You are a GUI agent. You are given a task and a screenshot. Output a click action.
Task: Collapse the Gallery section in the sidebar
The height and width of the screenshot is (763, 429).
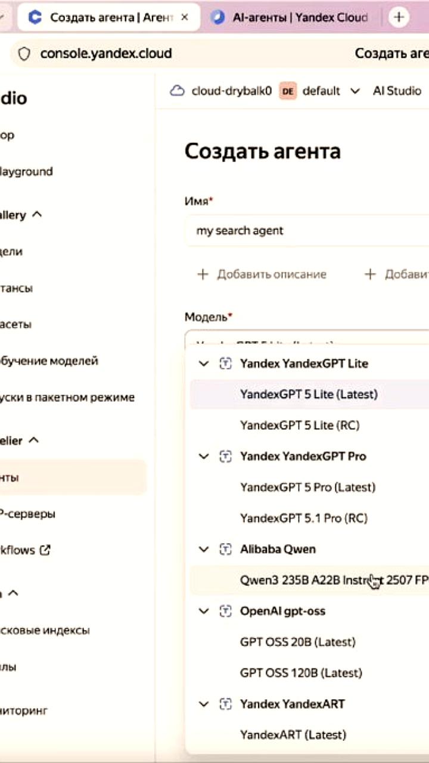(x=37, y=215)
